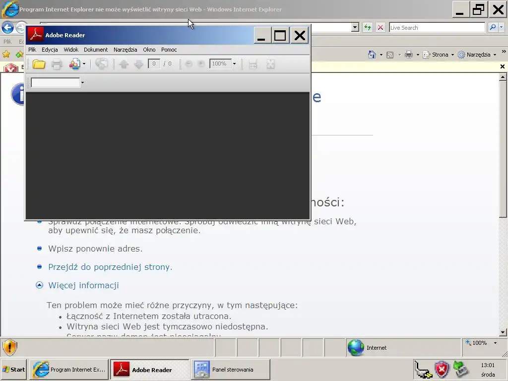
Task: Click the Adobe Reader collaboration people icon
Action: point(74,64)
